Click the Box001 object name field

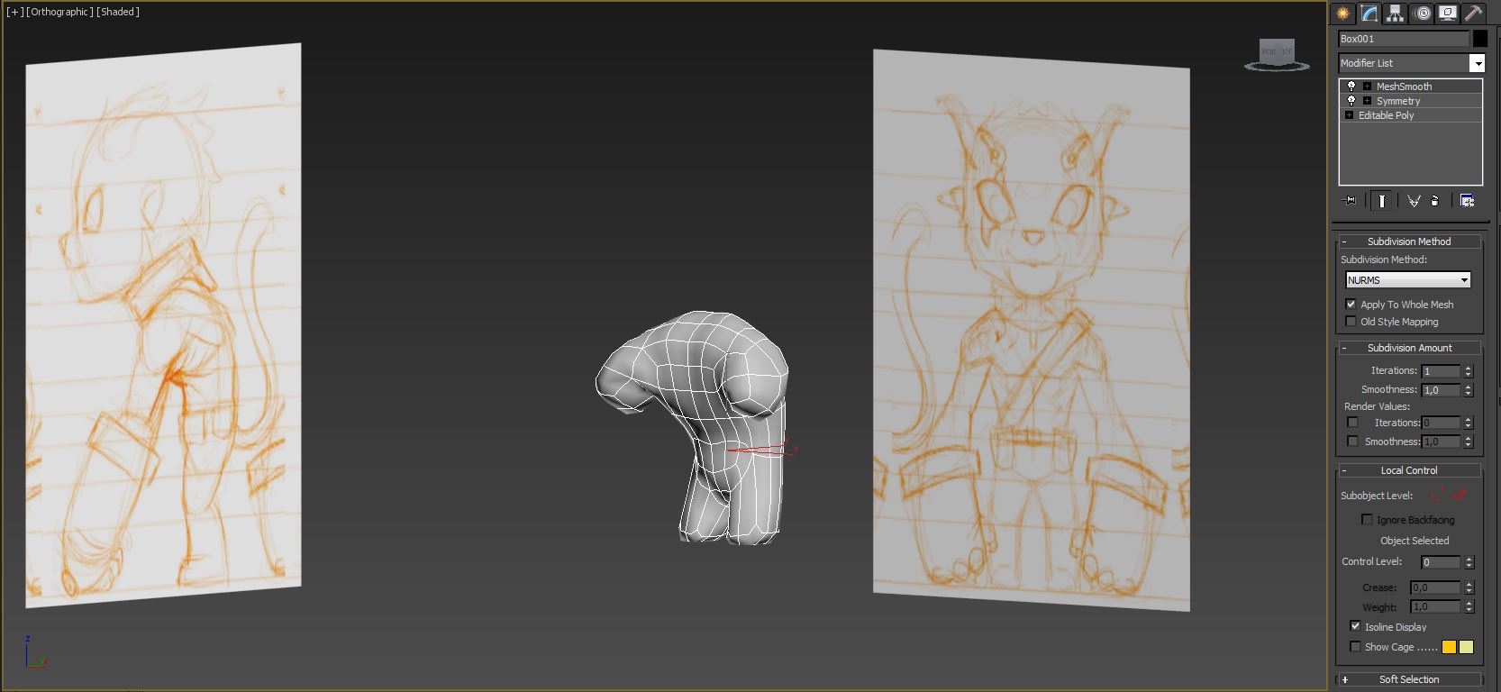pyautogui.click(x=1403, y=39)
